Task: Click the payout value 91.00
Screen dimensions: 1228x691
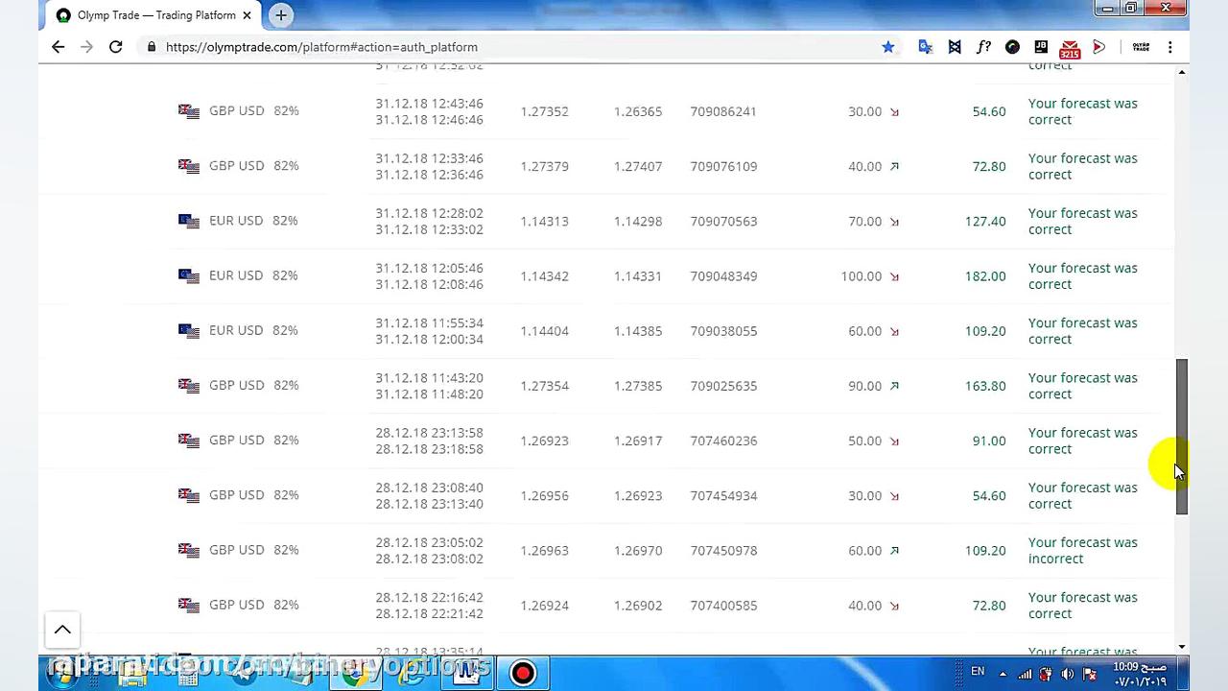Action: [989, 441]
